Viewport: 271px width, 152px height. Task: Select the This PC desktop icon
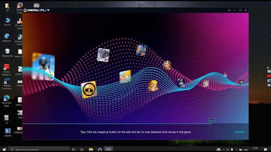point(8,22)
